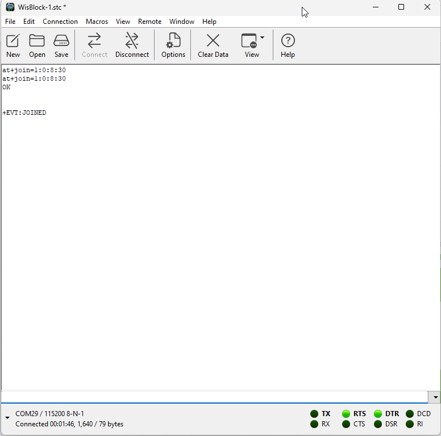Open the Window menu

182,22
